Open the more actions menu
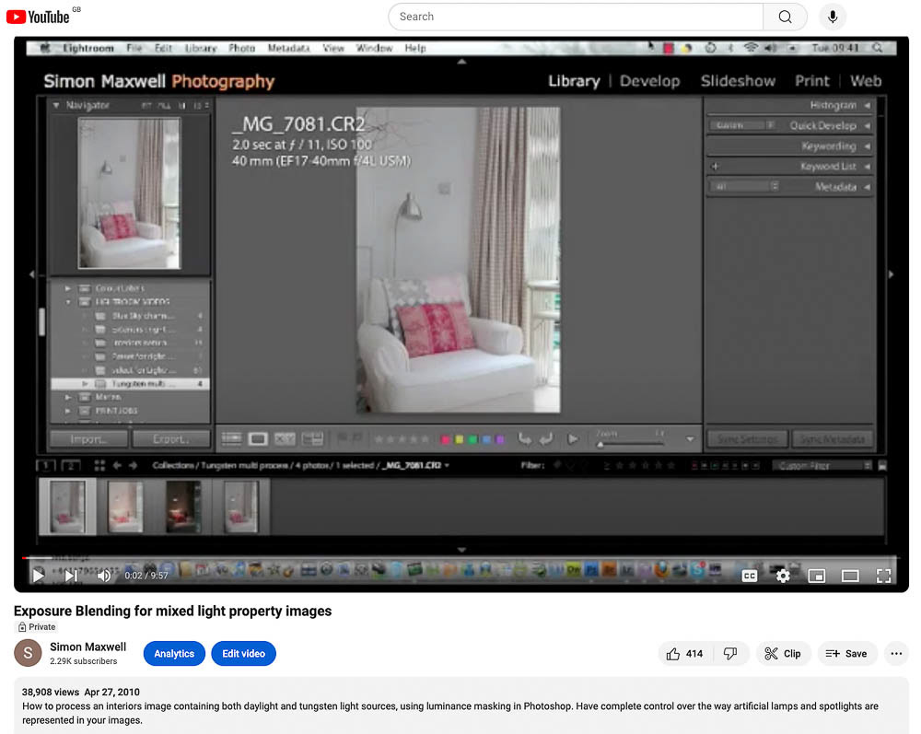Screen dimensions: 921x734 (896, 654)
